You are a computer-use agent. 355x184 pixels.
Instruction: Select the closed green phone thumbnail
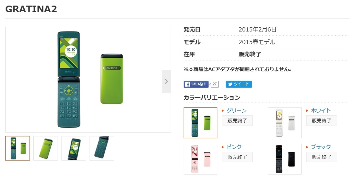point(46,148)
